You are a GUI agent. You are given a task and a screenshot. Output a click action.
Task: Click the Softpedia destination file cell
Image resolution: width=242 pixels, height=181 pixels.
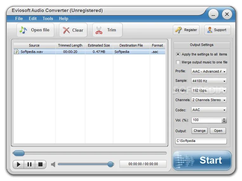click(x=131, y=52)
